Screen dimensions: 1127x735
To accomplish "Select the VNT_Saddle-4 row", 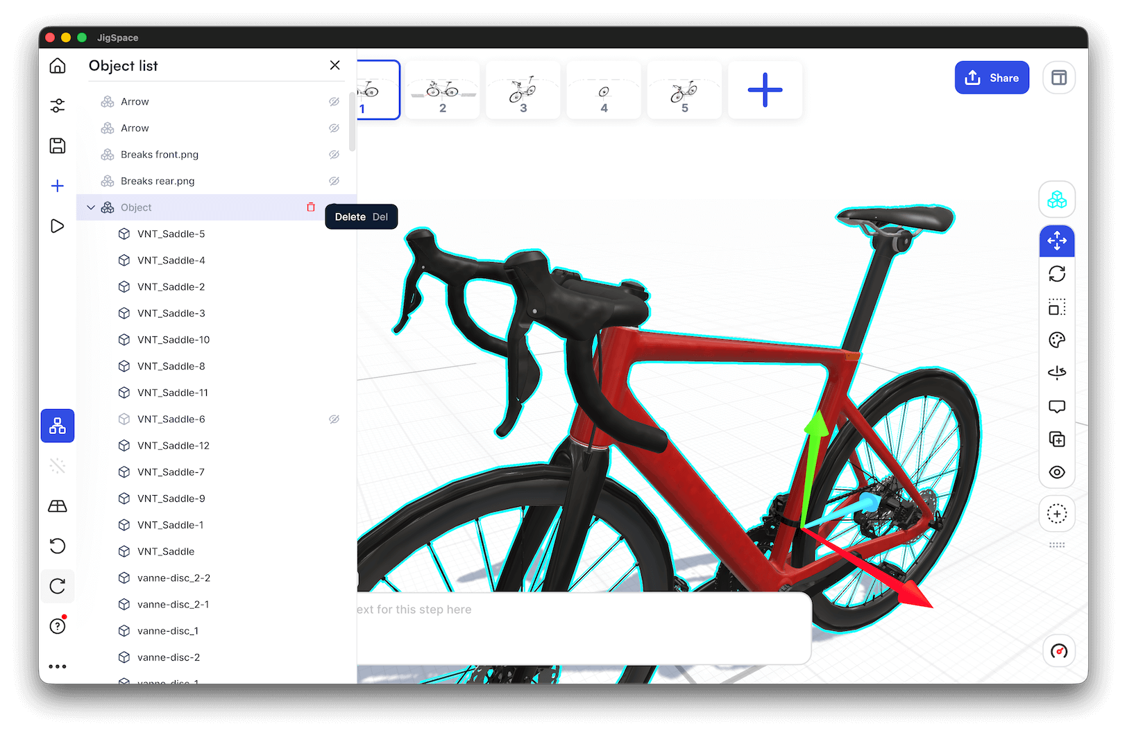I will pyautogui.click(x=217, y=260).
